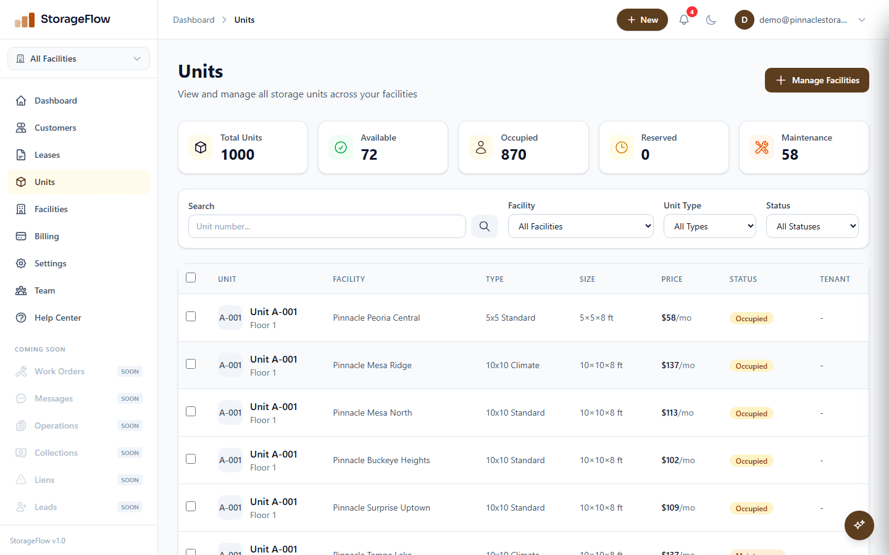This screenshot has height=555, width=889.
Task: Click the unit number search field
Action: (x=327, y=226)
